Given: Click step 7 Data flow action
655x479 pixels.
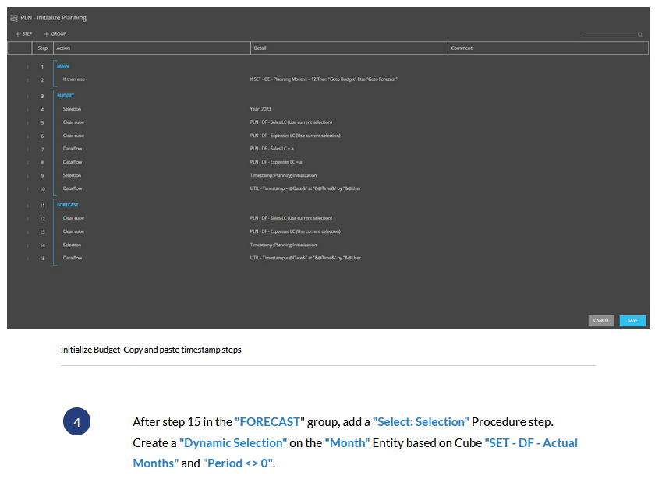Looking at the screenshot, I should click(x=73, y=149).
